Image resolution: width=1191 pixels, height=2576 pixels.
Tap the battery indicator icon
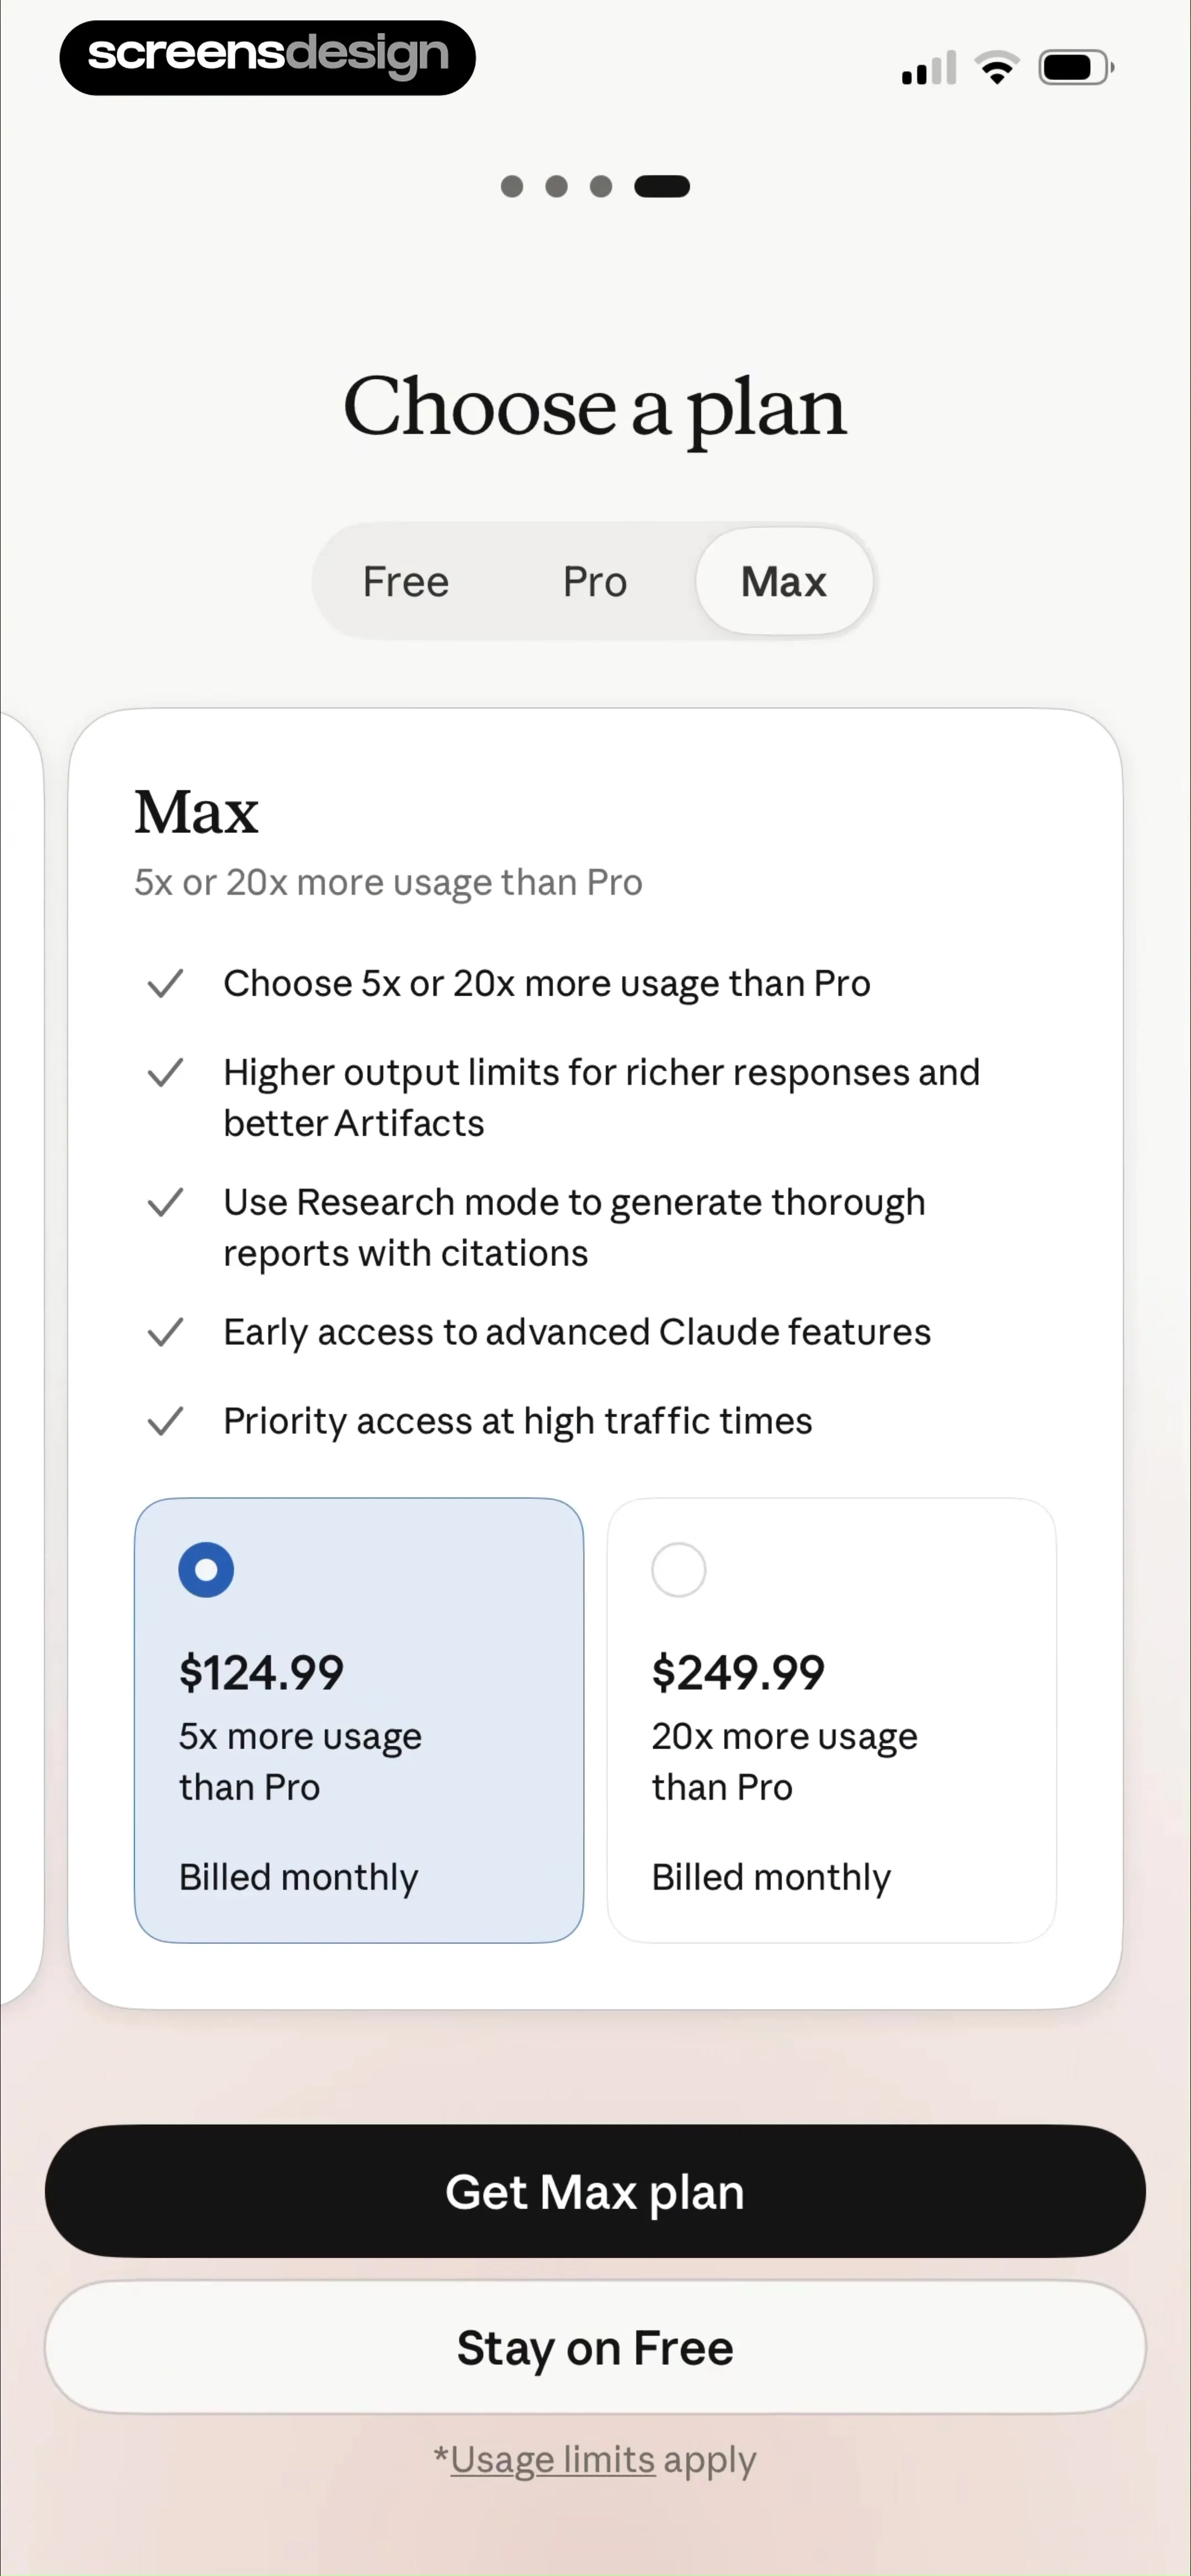pos(1076,68)
